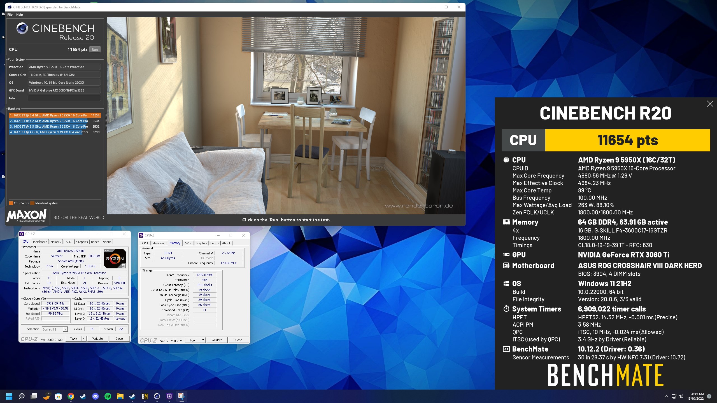Switch to BenchMate (BM) in the taskbar
Screen dimensions: 717x403
(145, 396)
